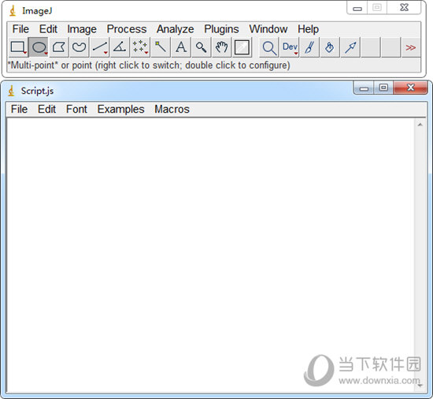Select the Freehand selection tool
The height and width of the screenshot is (399, 433).
pos(80,47)
